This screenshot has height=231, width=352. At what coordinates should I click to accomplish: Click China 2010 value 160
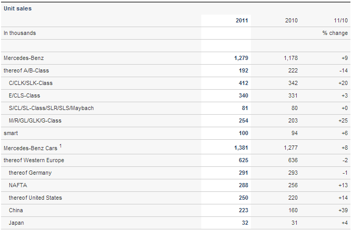point(293,210)
